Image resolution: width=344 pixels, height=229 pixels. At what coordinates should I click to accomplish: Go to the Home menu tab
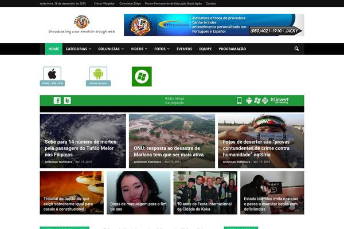point(54,49)
